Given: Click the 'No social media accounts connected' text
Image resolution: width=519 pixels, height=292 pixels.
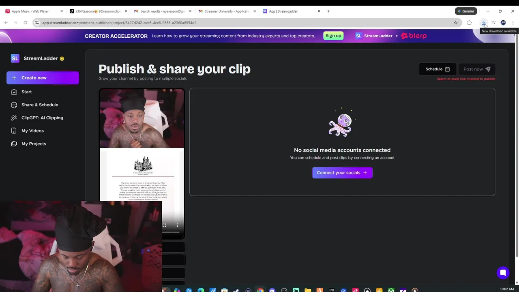Looking at the screenshot, I should coord(342,150).
